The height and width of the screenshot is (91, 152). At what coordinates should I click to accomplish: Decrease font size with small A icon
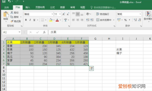click(68, 14)
